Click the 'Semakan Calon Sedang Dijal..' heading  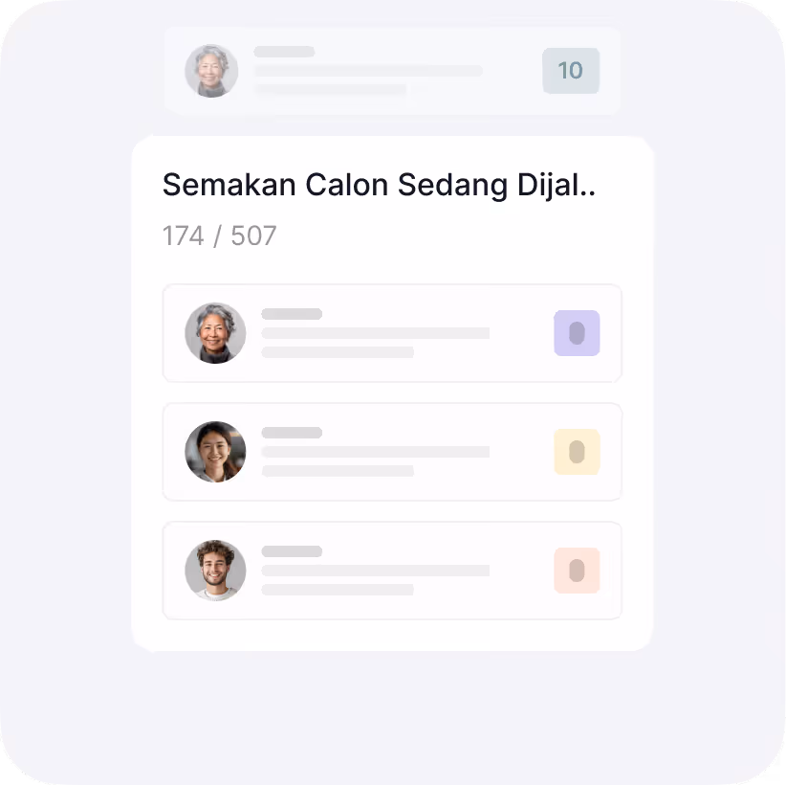pyautogui.click(x=379, y=185)
